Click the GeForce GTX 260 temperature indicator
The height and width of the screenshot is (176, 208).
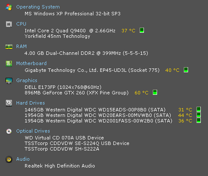(x=155, y=92)
